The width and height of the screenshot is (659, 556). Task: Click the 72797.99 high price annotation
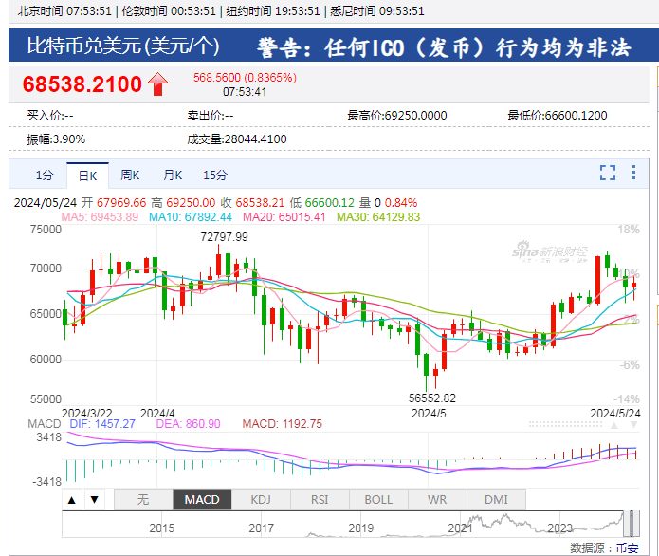[224, 237]
